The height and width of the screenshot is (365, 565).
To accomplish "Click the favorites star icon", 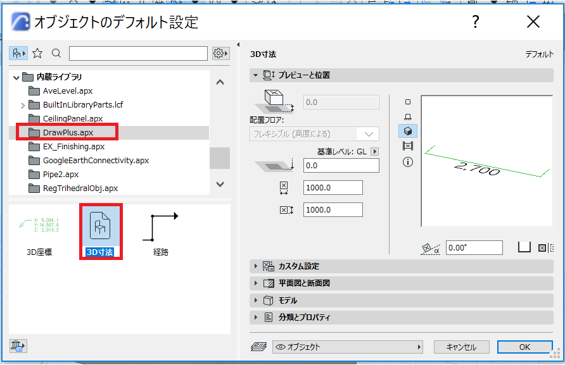I will pyautogui.click(x=37, y=53).
